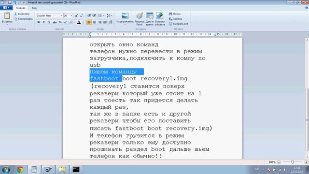The image size is (309, 174).
Task: Align text to the left
Action: tap(89, 22)
